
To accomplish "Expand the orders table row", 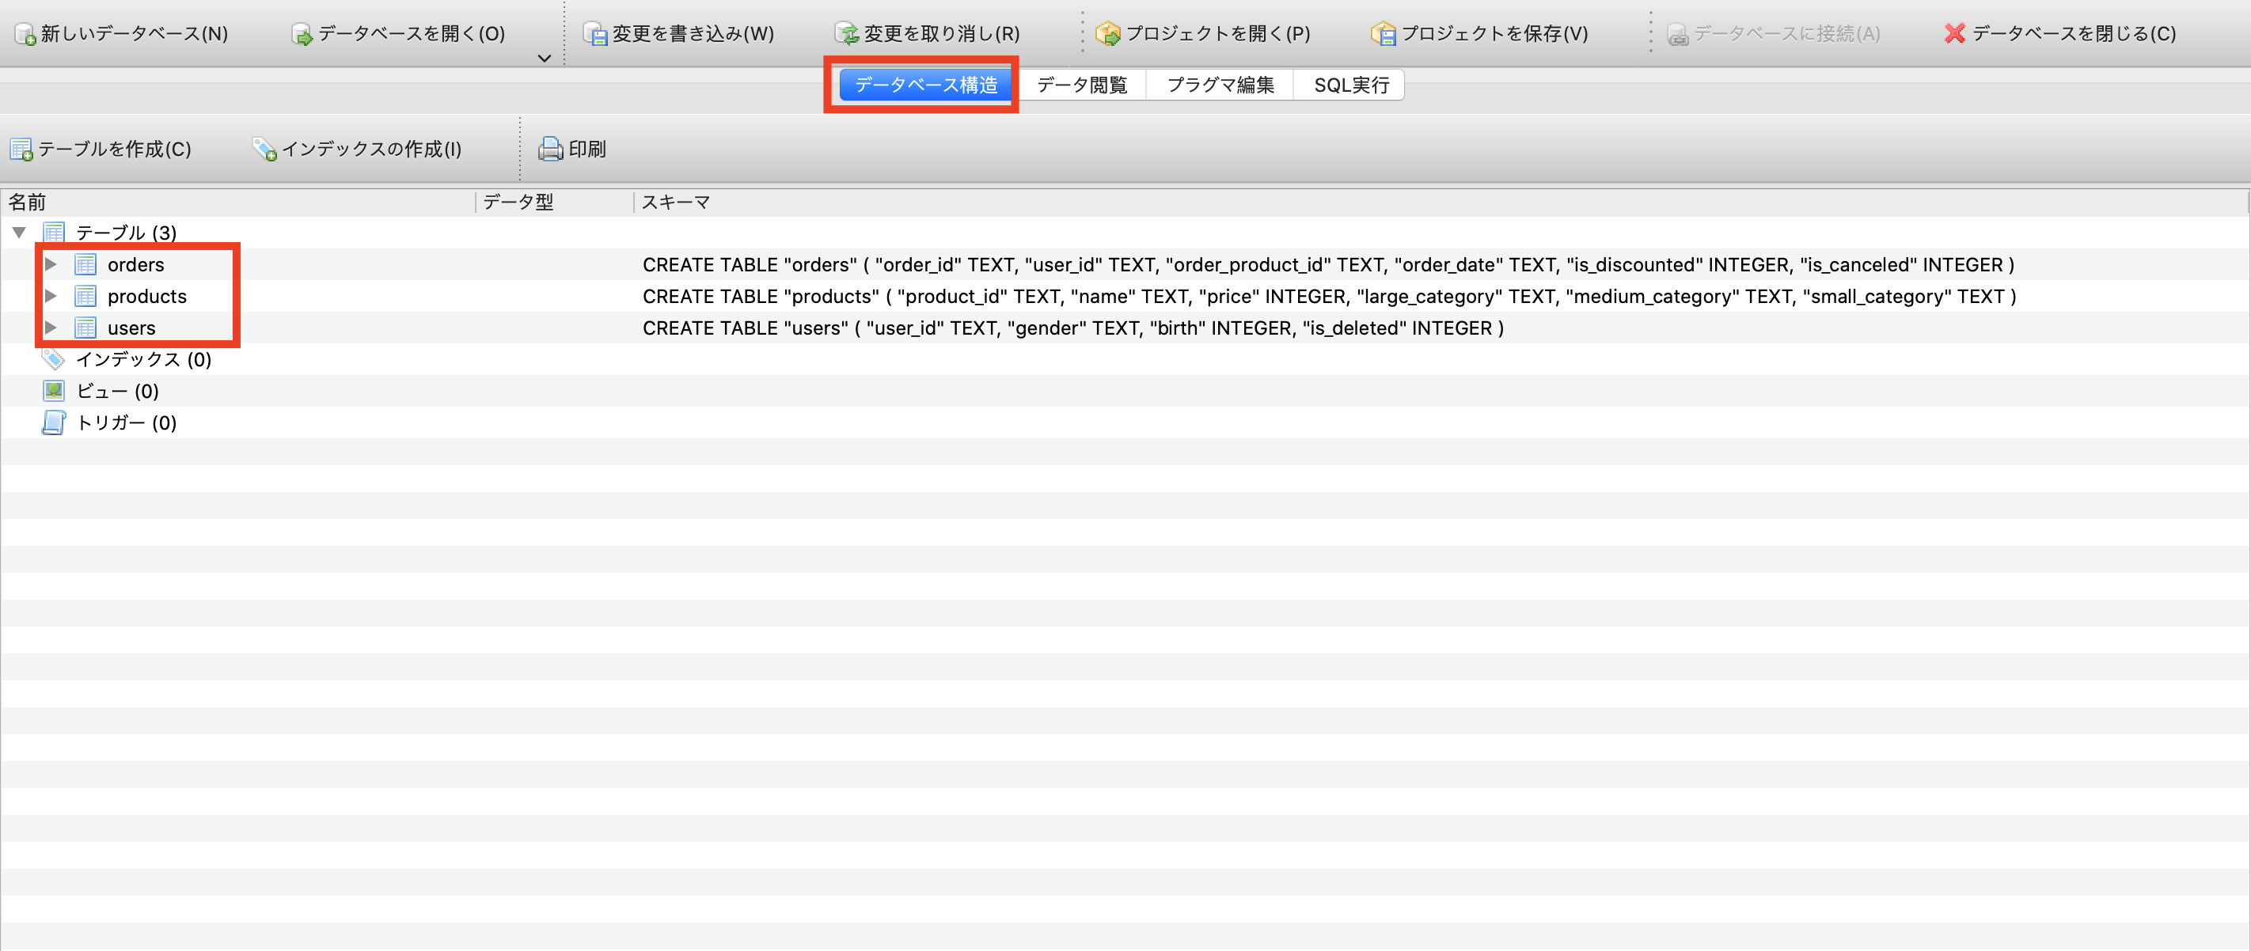I will [51, 263].
